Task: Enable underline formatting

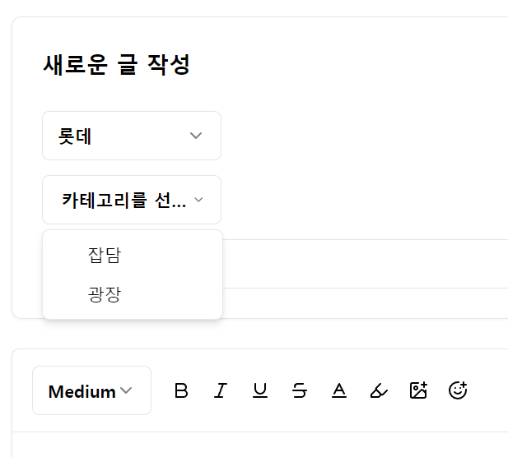Action: pos(260,391)
